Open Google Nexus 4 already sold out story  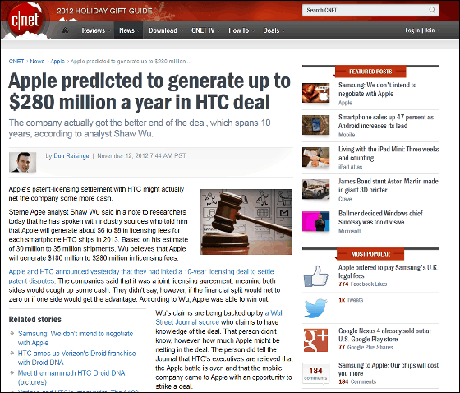(x=384, y=335)
